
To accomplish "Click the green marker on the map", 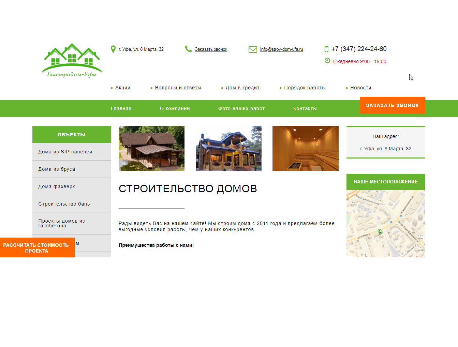I will pos(380,232).
